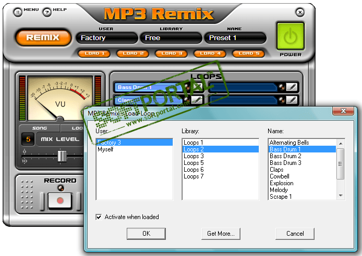Viewport: 362px width, 256px height.
Task: Edit top-right loop with pencil icon
Action: [292, 87]
